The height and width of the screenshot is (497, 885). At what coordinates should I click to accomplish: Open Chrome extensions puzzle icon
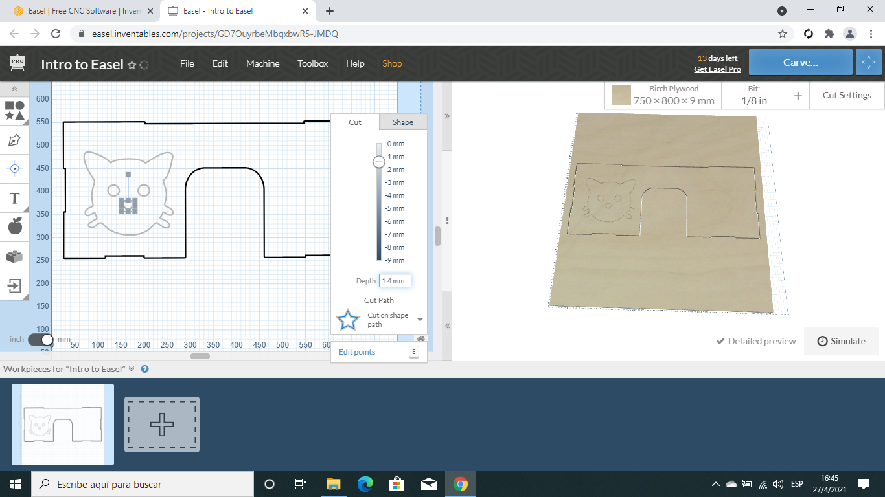829,34
